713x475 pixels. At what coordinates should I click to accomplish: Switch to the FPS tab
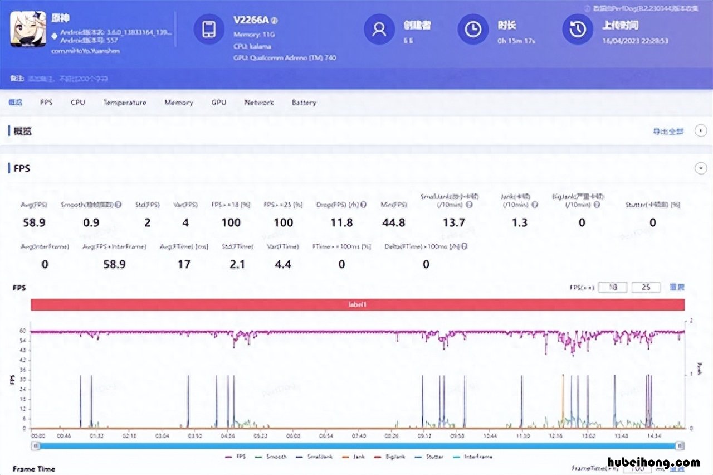pyautogui.click(x=46, y=103)
